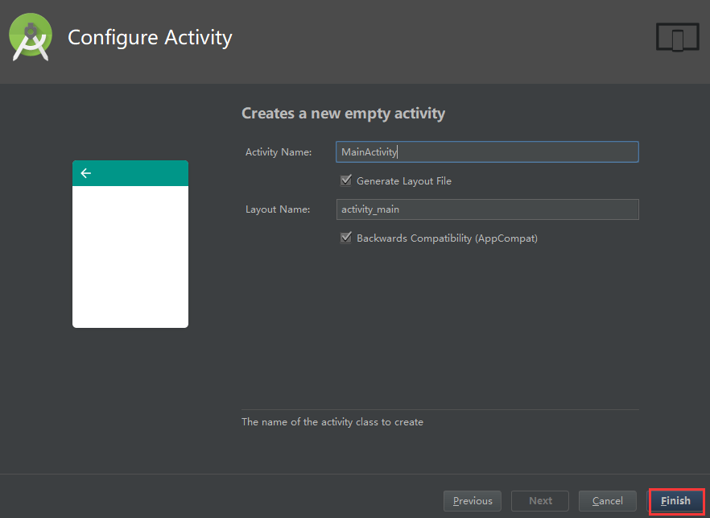Screen dimensions: 710x518
Task: Click the 'Activity Name:' label
Action: click(x=279, y=152)
